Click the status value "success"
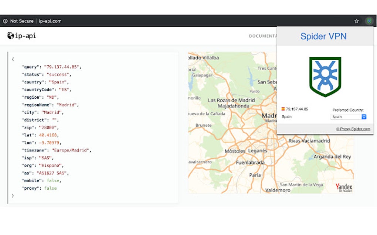Screen dimensions: 377x235 tap(58, 74)
